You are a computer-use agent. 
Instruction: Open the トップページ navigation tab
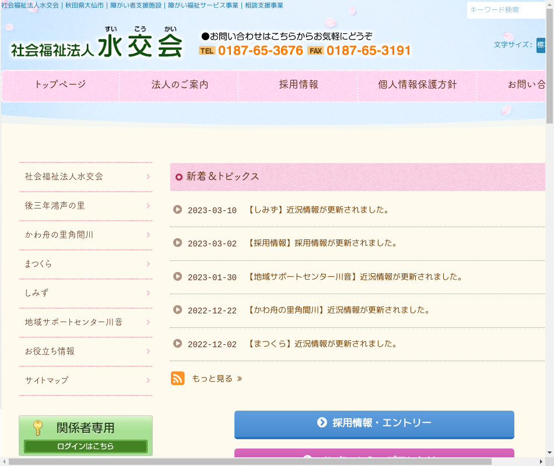(60, 85)
